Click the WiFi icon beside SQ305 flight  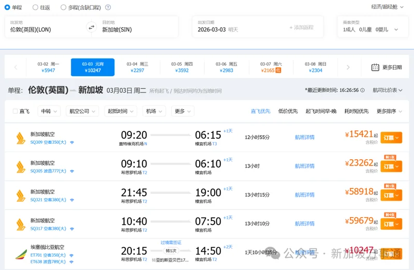72,171
